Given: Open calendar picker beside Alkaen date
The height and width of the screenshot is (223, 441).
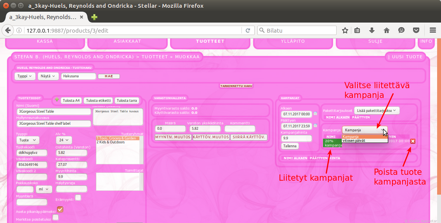Looking at the screenshot, I should pos(315,114).
